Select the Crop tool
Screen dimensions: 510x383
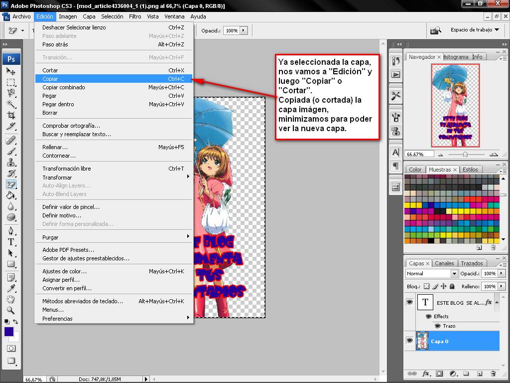coord(11,115)
